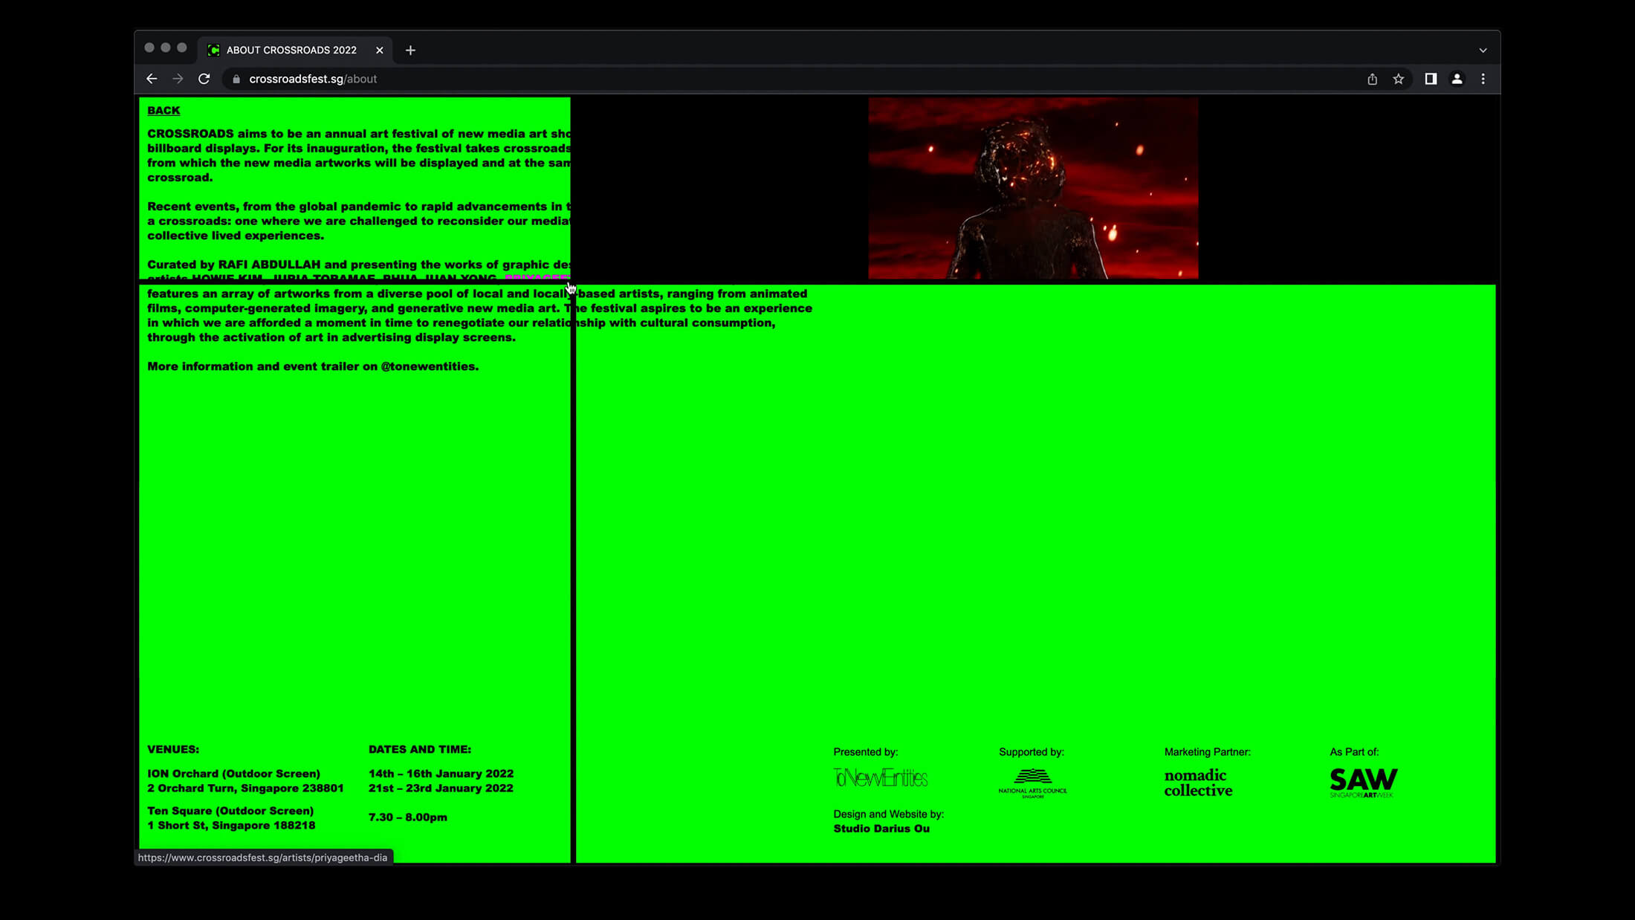This screenshot has height=920, width=1635.
Task: Bookmark page with star icon
Action: click(x=1399, y=79)
